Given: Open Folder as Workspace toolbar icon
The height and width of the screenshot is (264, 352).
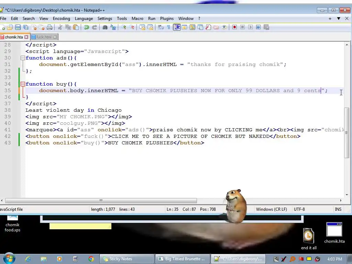Looking at the screenshot, I should tap(216, 27).
